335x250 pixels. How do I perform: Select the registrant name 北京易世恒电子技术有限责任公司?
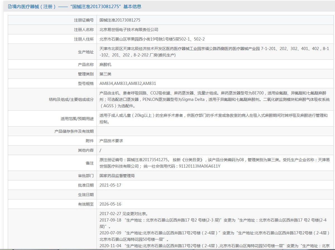129,30
